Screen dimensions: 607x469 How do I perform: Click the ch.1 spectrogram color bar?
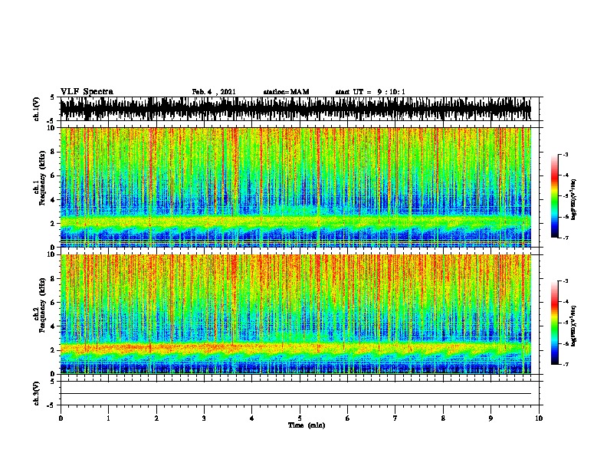554,196
